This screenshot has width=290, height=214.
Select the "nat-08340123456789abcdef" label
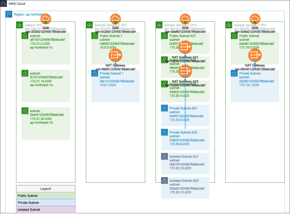[x=255, y=69]
